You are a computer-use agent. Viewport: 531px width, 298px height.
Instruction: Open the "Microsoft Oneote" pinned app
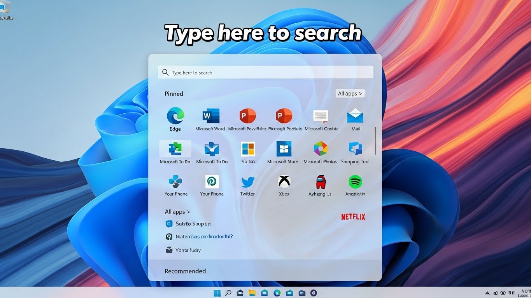pos(321,120)
